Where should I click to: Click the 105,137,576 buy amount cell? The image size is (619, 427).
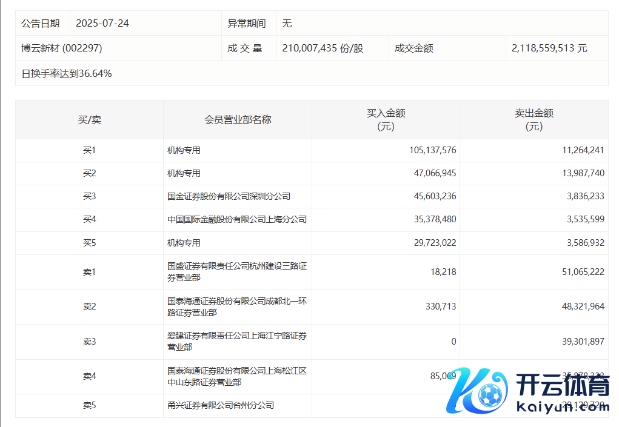pos(432,150)
